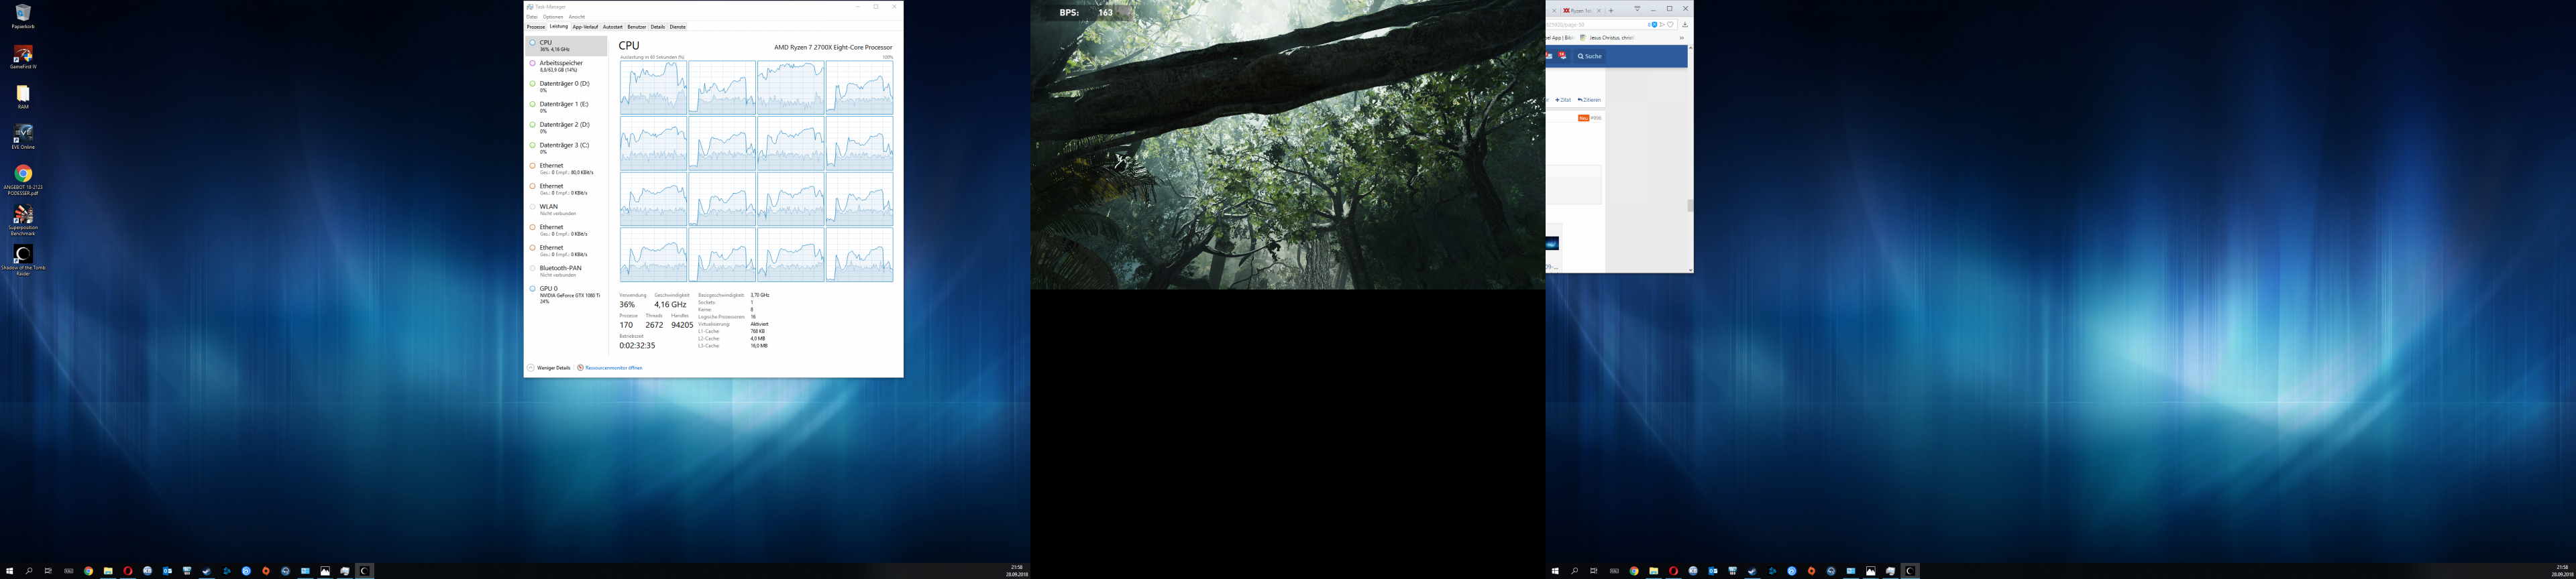This screenshot has width=2576, height=579.
Task: Launch Shadow of the Tomb Raider shortcut
Action: (23, 259)
